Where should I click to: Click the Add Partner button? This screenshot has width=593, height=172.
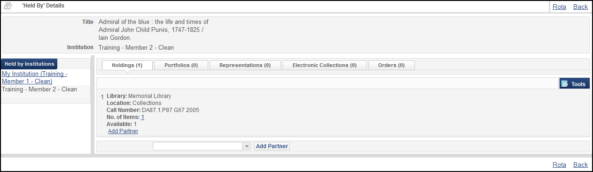point(272,146)
